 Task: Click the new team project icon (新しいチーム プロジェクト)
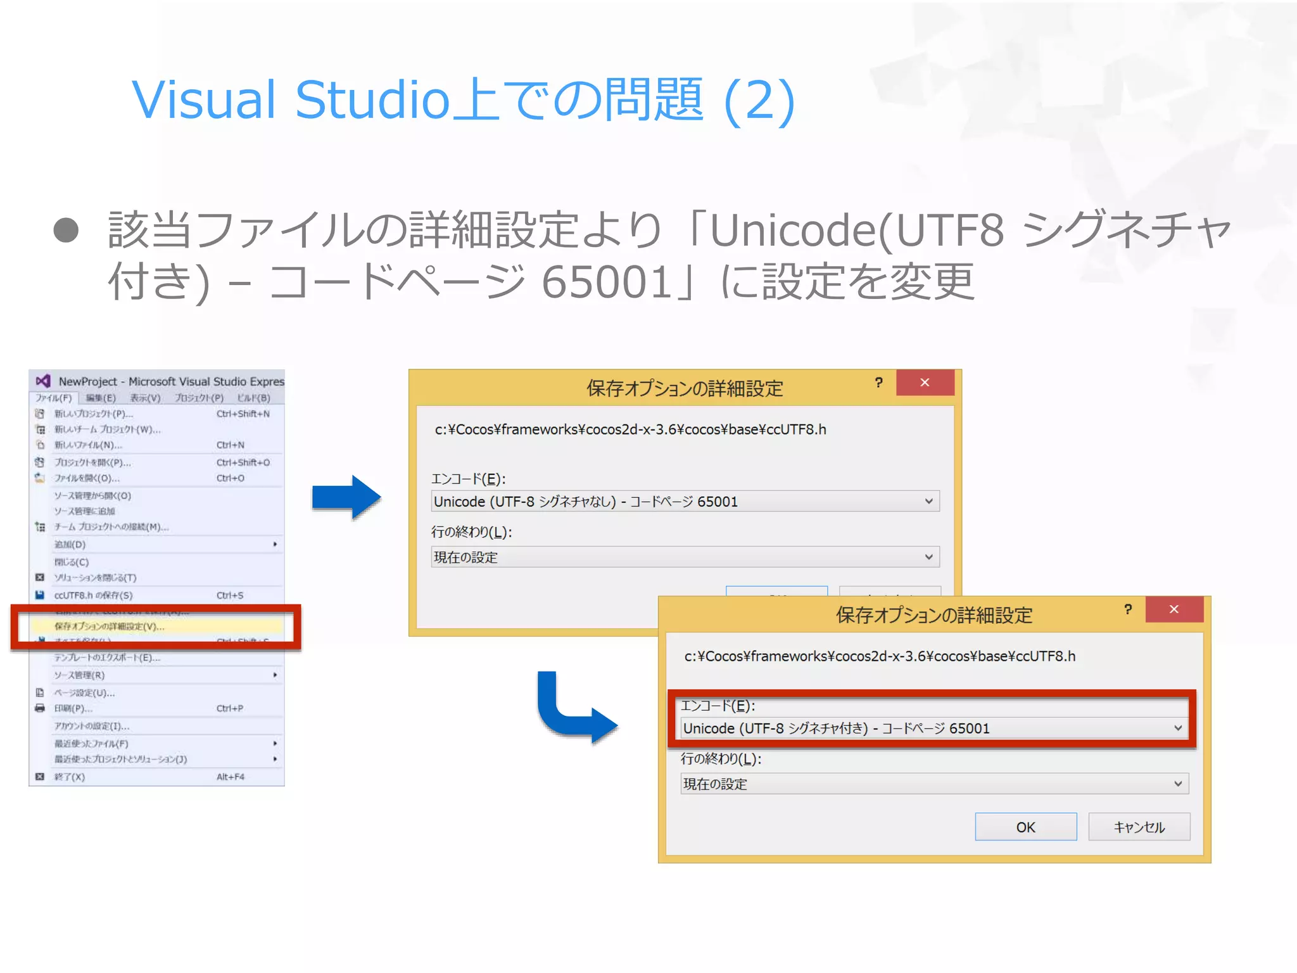point(39,429)
